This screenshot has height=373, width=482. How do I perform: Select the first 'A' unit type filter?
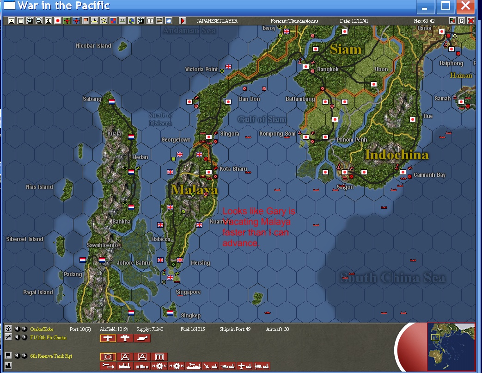(x=125, y=357)
